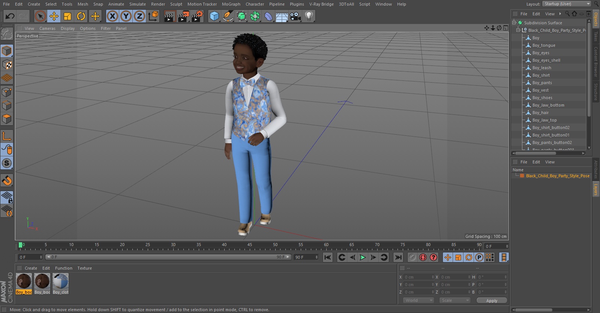600x313 pixels.
Task: Open the Layout dropdown Startup (User)
Action: pos(567,4)
